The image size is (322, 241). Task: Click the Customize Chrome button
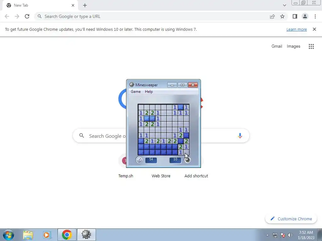(291, 219)
